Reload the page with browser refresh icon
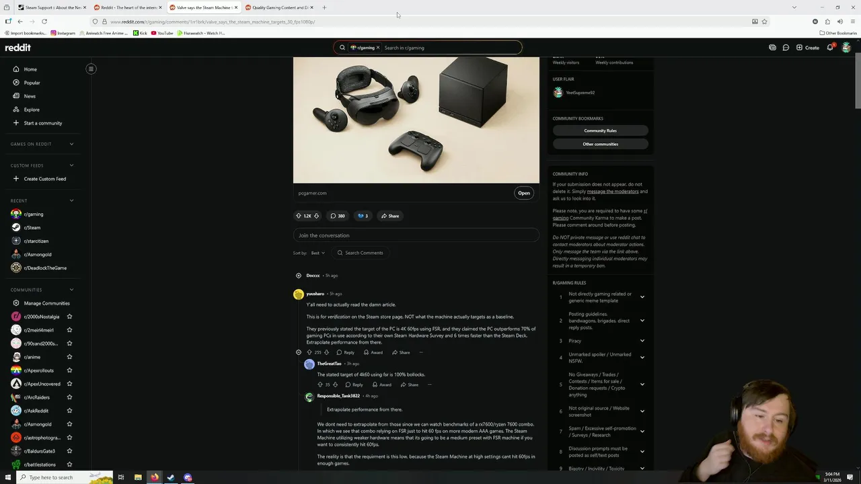This screenshot has height=484, width=861. pyautogui.click(x=44, y=22)
